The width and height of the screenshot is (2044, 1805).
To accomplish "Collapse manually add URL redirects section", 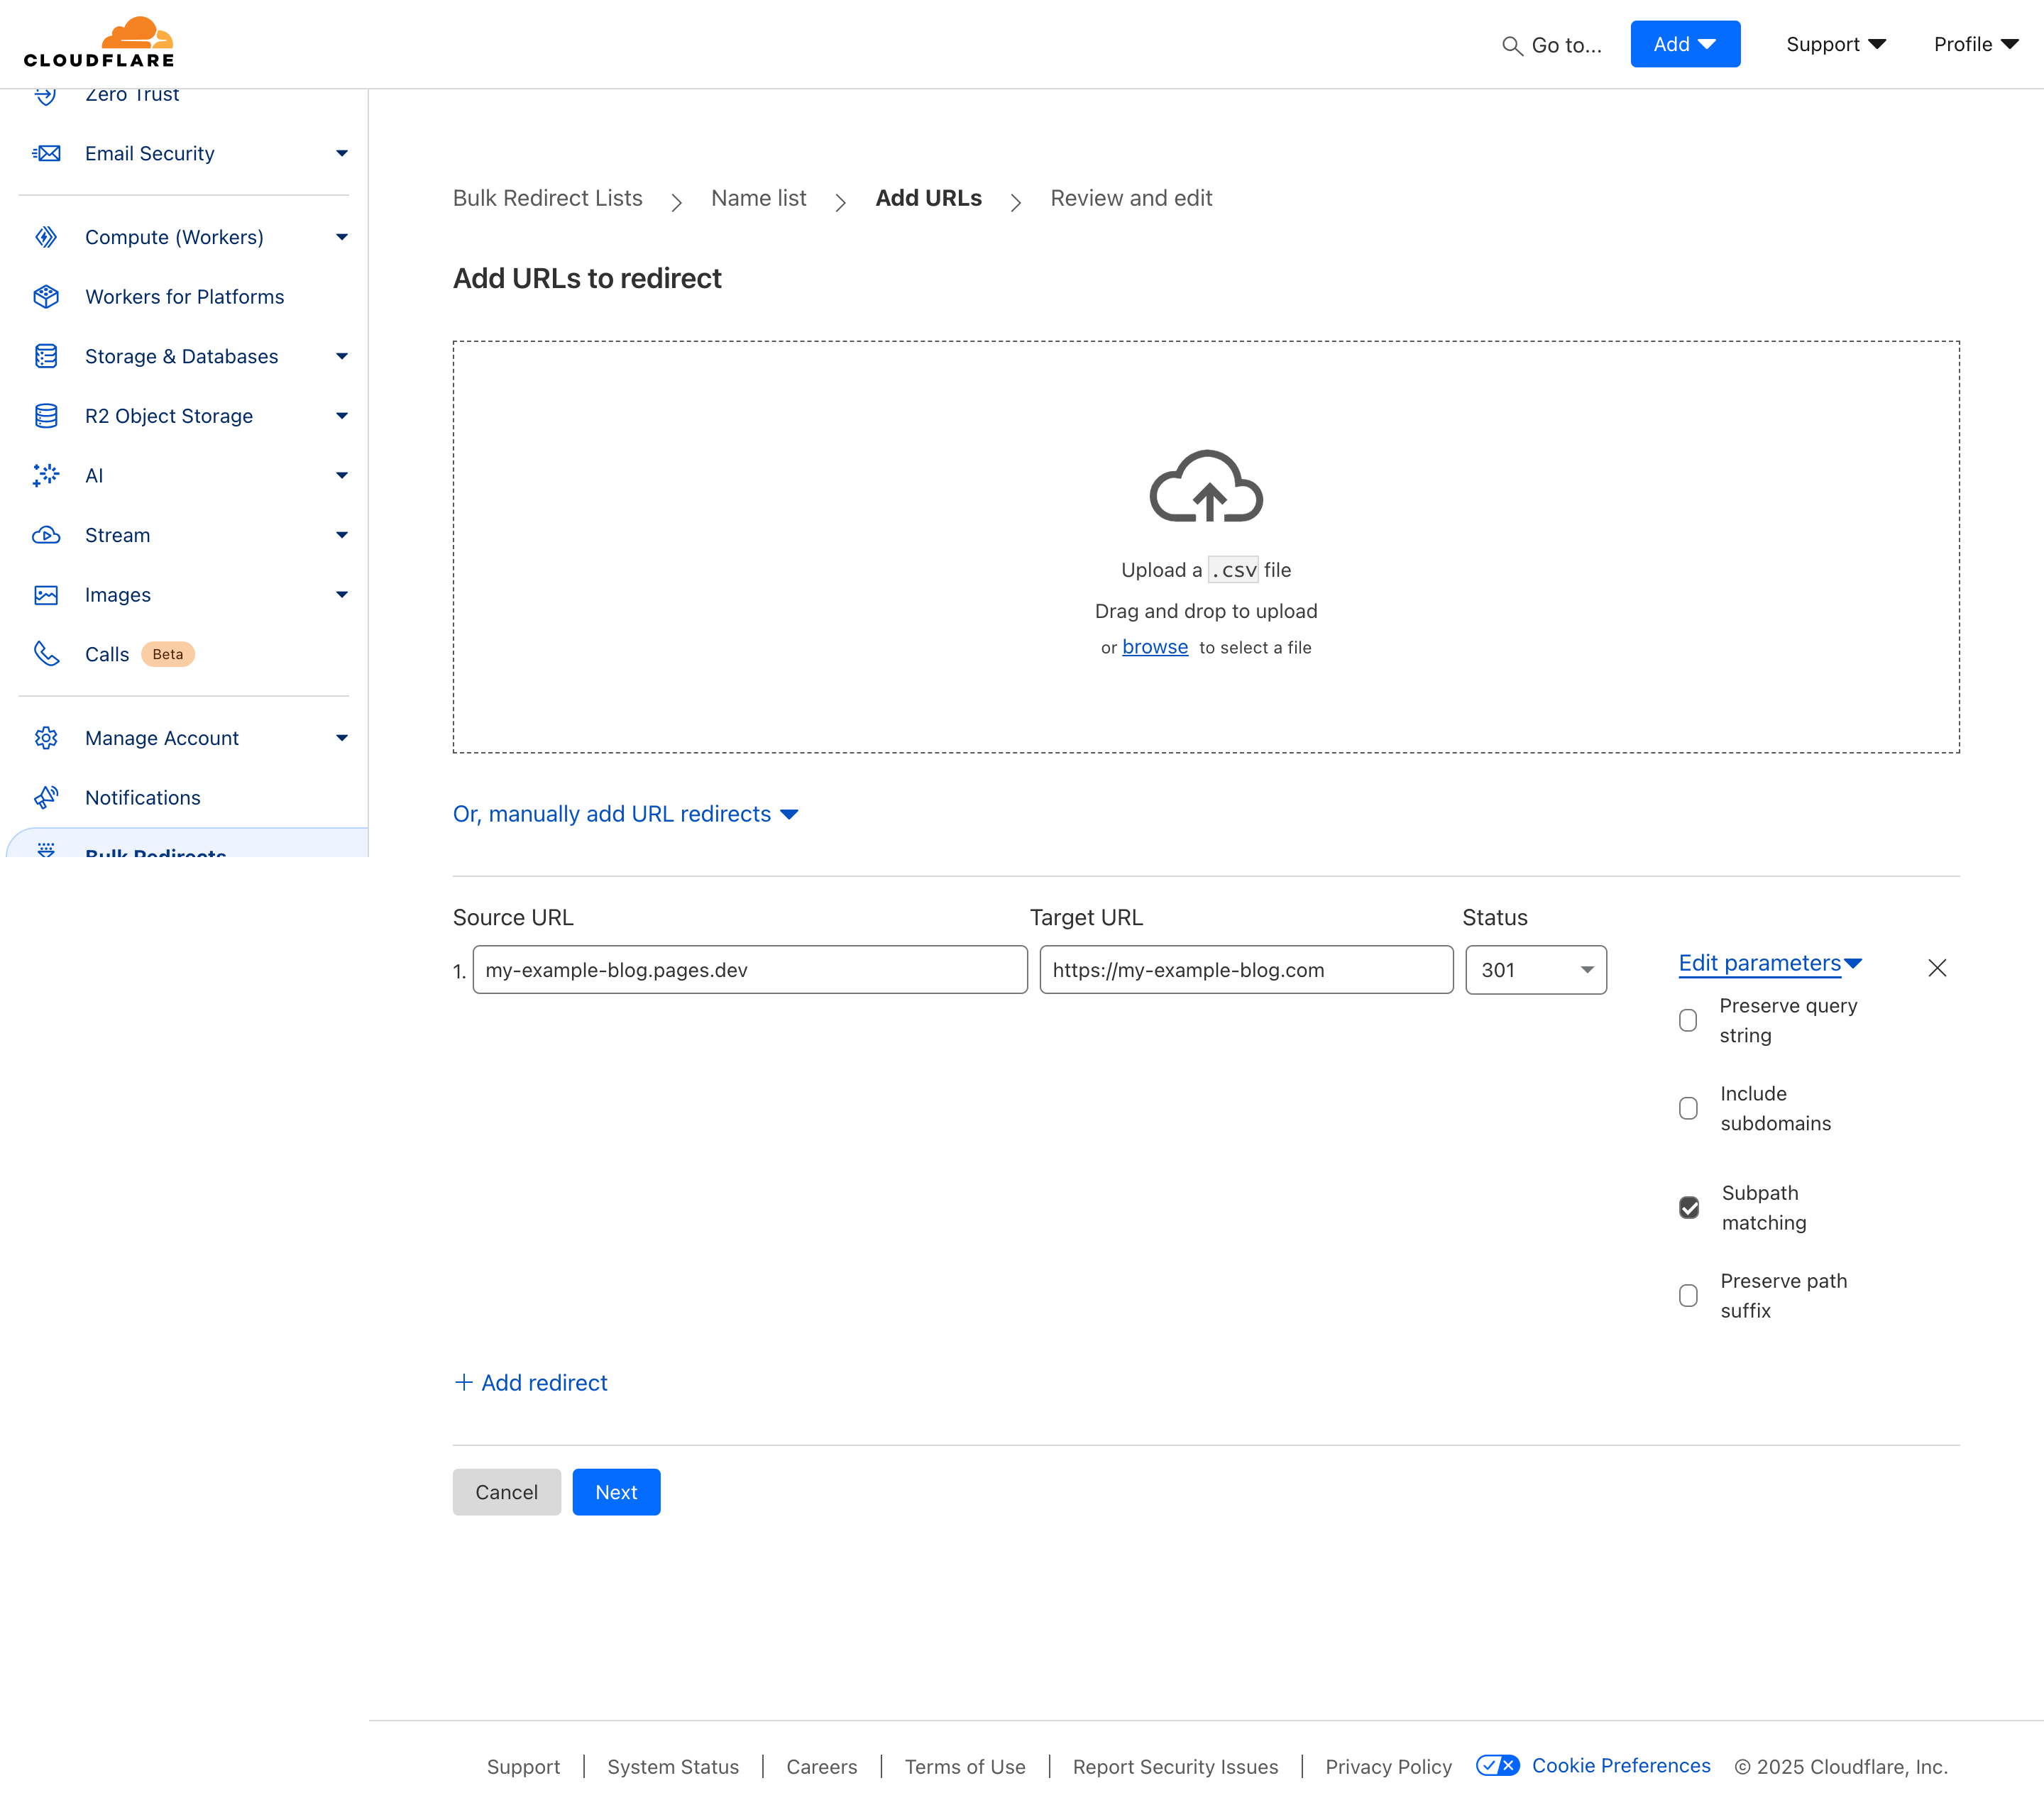I will pos(626,814).
